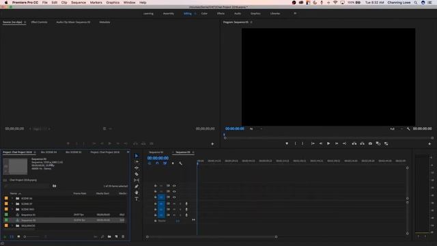Open workspace overflow chevron menu
The height and width of the screenshot is (246, 437).
[295, 14]
